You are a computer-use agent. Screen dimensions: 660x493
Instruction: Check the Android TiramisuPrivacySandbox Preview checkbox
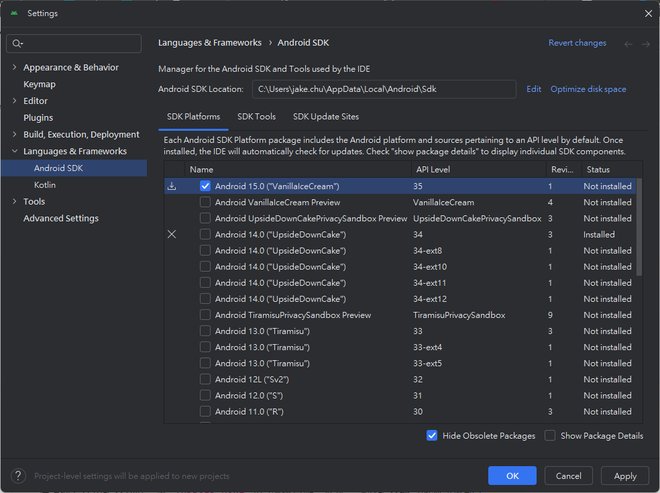tap(205, 315)
